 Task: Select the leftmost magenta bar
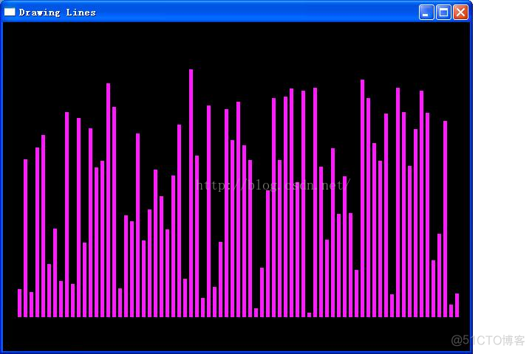[20, 303]
